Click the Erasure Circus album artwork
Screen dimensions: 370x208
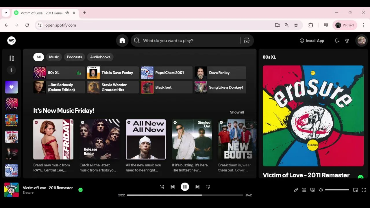pos(313,116)
